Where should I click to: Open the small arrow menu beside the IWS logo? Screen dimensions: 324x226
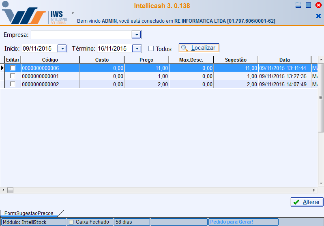[x=73, y=13]
